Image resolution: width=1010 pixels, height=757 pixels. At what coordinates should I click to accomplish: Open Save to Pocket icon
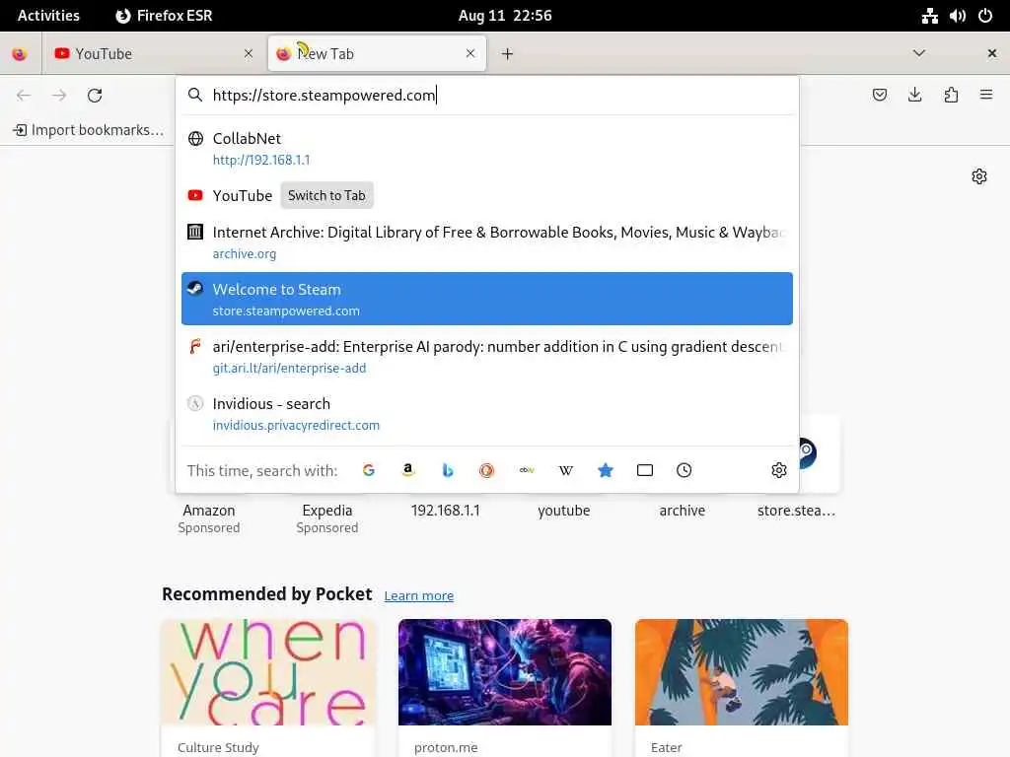(879, 96)
